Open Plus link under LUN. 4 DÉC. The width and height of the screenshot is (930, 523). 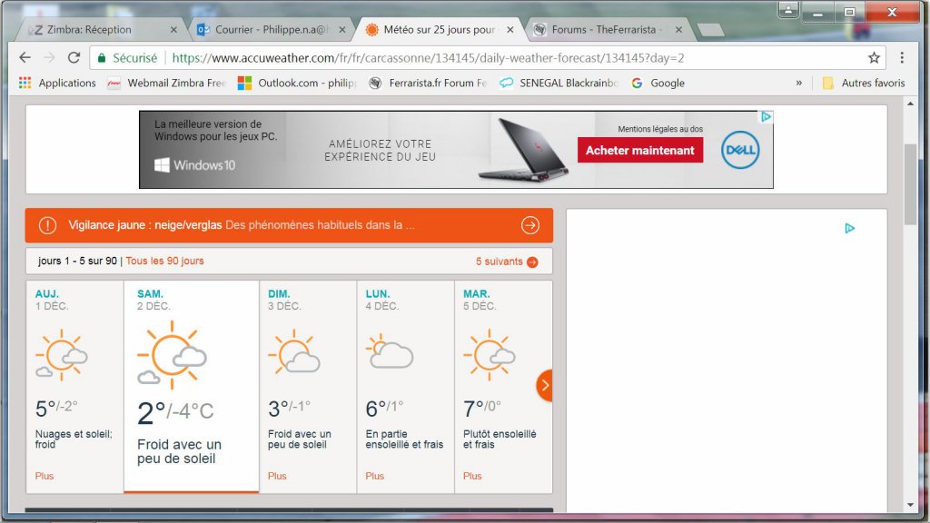pos(375,476)
